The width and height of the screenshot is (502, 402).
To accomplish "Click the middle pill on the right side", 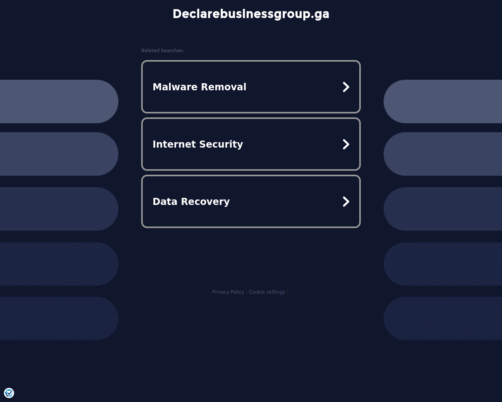I will pyautogui.click(x=443, y=209).
